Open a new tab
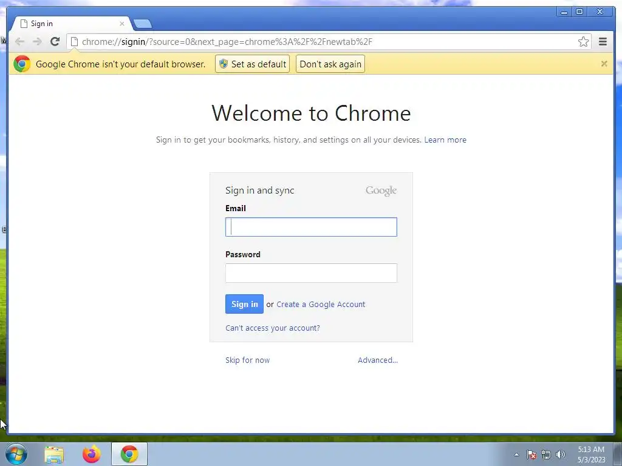Viewport: 622px width, 466px height. [142, 24]
